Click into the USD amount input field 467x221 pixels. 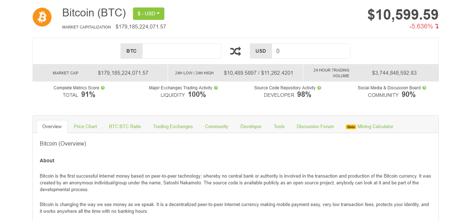311,51
